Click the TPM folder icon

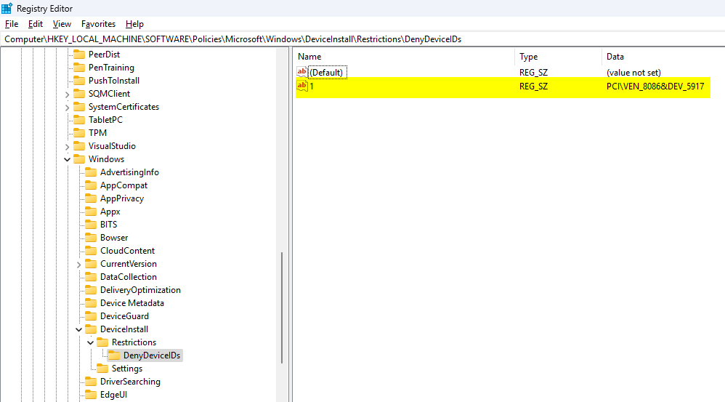point(79,133)
